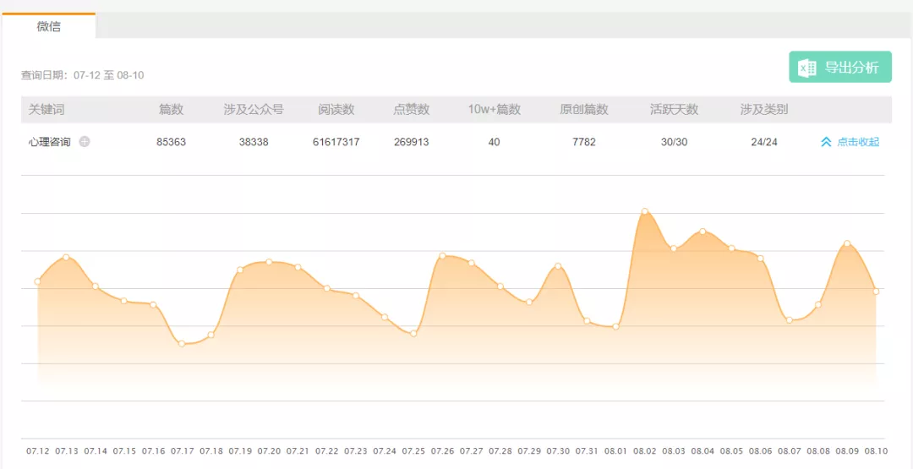Click the double chevron collapse icon
The width and height of the screenshot is (913, 469).
[x=826, y=142]
